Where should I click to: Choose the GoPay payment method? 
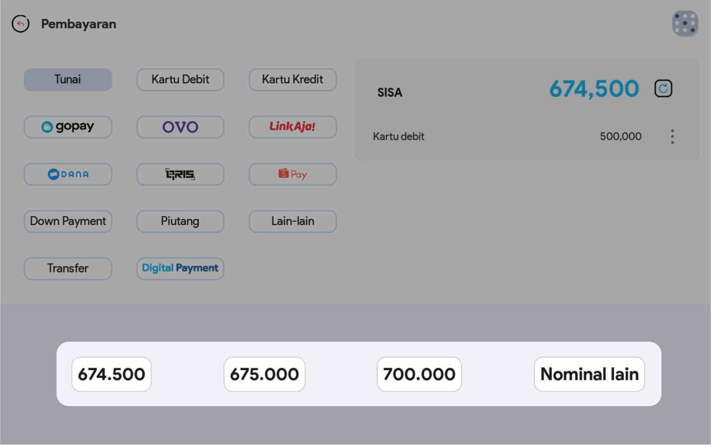[68, 127]
